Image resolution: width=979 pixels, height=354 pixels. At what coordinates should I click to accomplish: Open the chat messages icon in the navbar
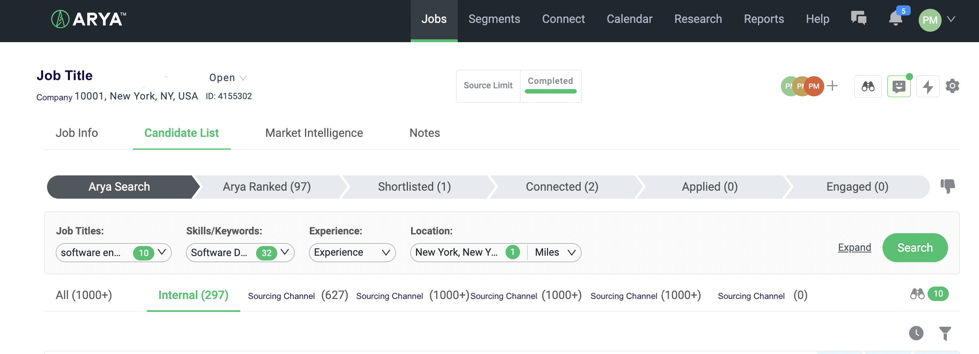[x=858, y=18]
